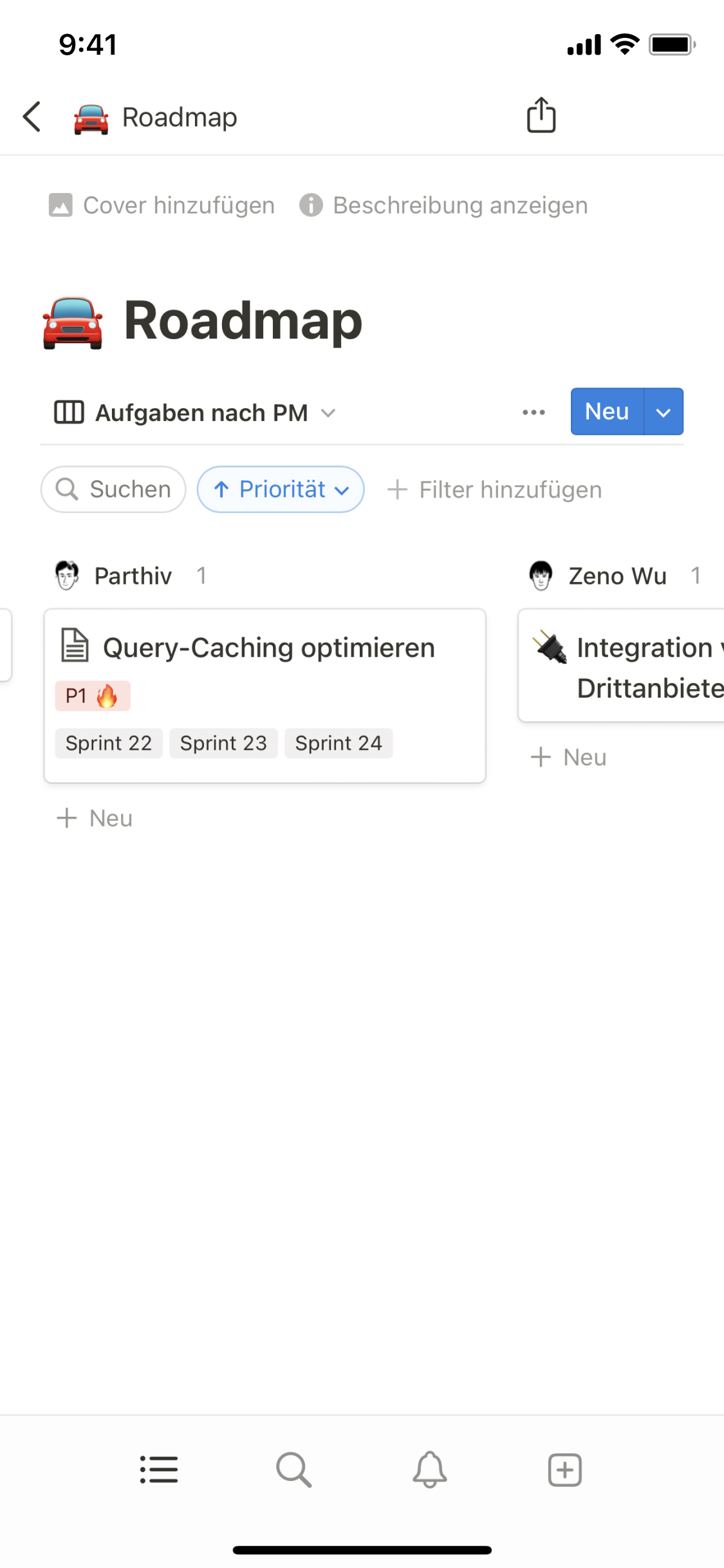The height and width of the screenshot is (1568, 724).
Task: Click the red car page icon
Action: (73, 322)
